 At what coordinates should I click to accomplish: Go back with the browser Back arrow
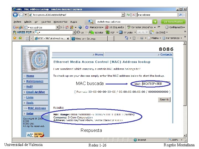tap(15, 15)
